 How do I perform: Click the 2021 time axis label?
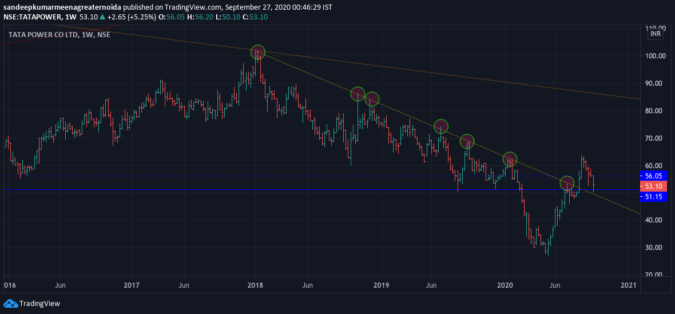click(629, 285)
